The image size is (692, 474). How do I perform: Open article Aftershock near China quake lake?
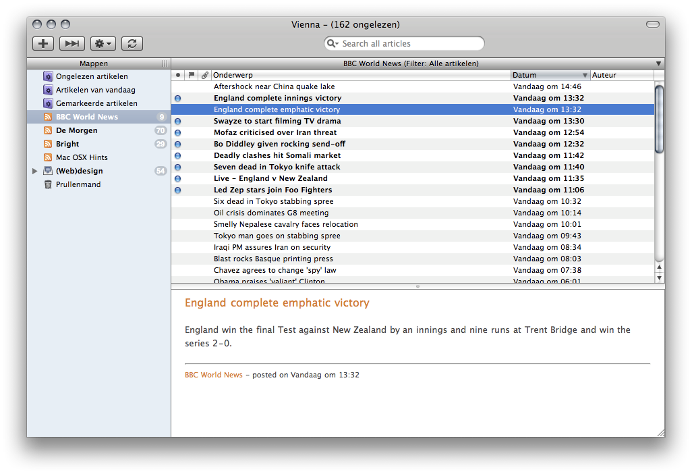tap(413, 86)
